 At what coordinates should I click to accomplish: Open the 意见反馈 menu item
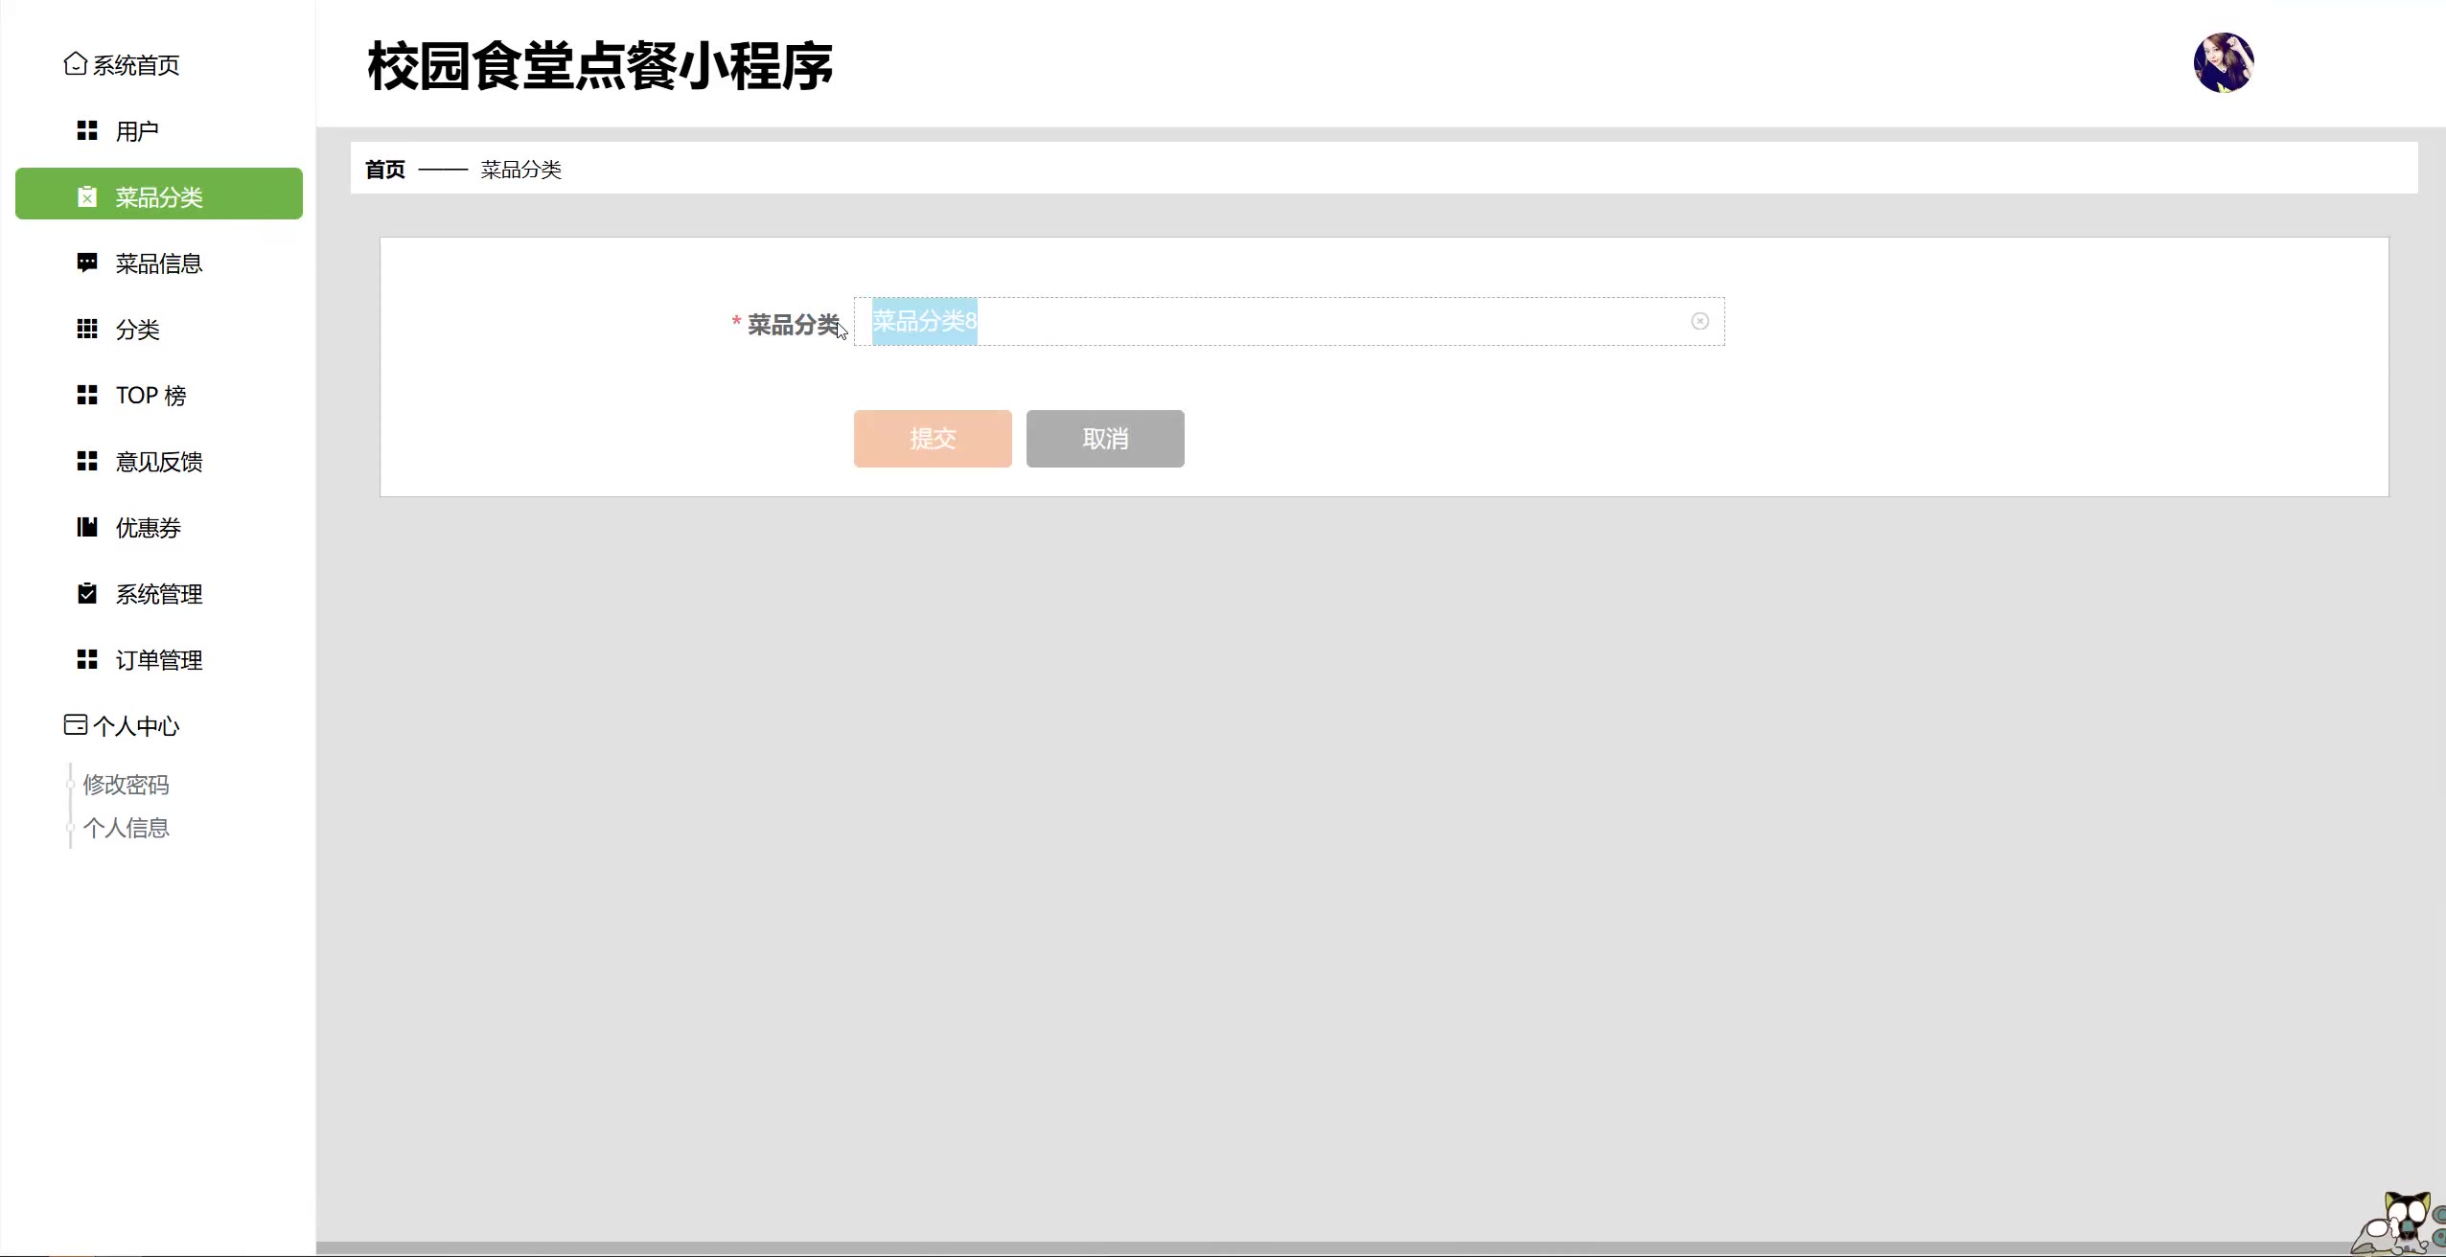(158, 462)
